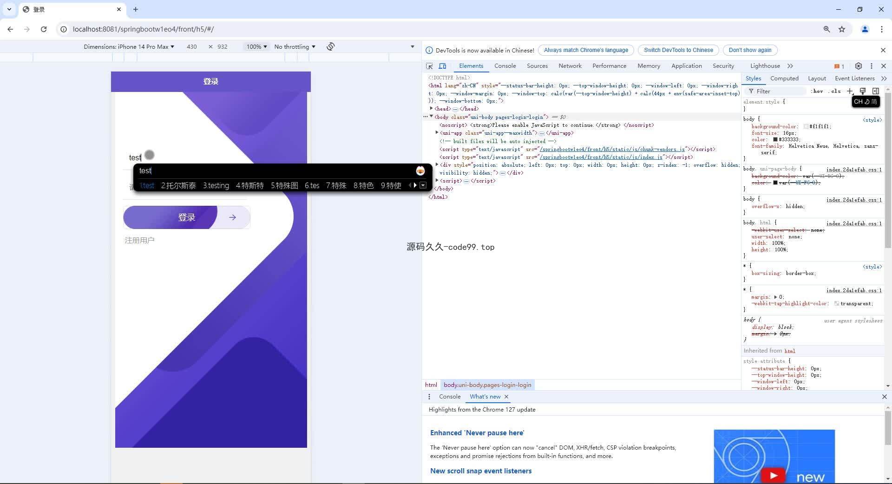The image size is (892, 484).
Task: Go to next IME candidates page
Action: pos(415,185)
